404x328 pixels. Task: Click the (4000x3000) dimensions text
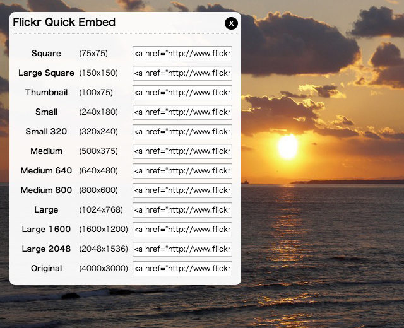[104, 269]
